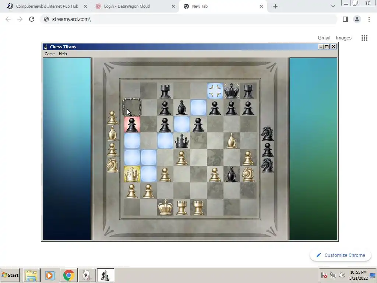377x283 pixels.
Task: Select the white pawn directly below the black queen
Action: point(182,158)
